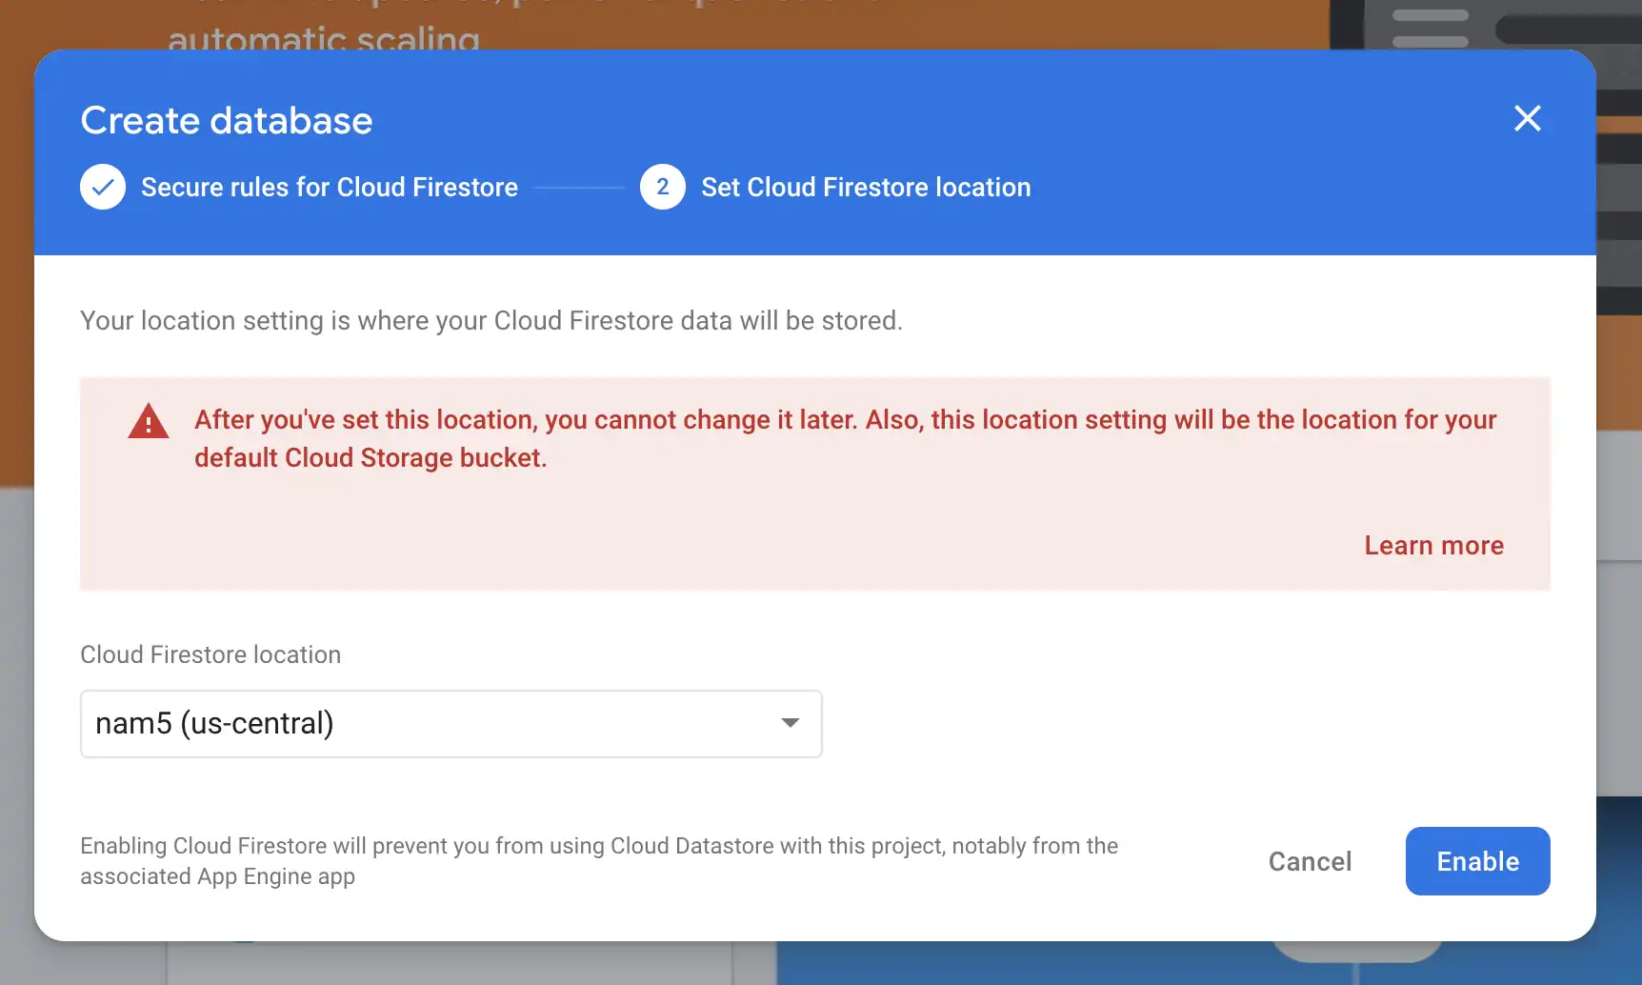Click the X to dismiss the Create database dialog

pyautogui.click(x=1527, y=118)
